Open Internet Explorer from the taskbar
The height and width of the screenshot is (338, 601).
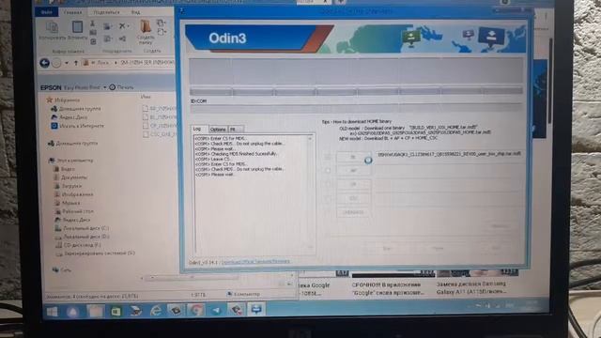click(155, 311)
